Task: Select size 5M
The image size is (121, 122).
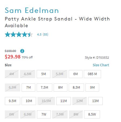Action: tap(43, 74)
